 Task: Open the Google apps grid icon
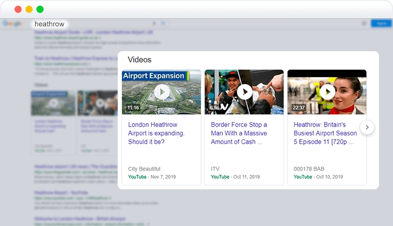click(364, 23)
